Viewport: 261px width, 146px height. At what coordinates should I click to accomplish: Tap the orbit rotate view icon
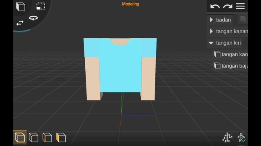point(33,18)
